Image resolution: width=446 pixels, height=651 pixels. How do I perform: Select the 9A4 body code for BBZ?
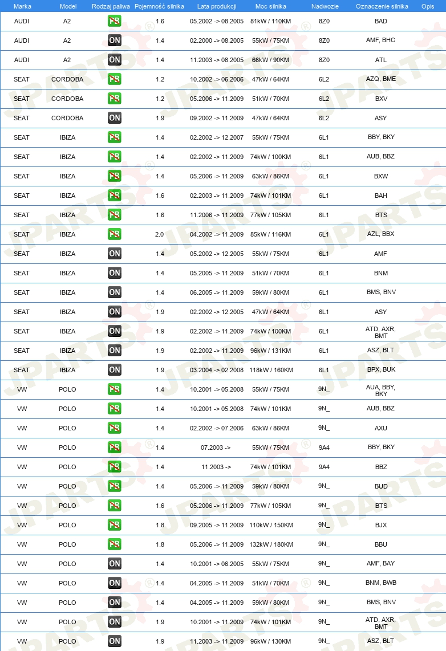(x=324, y=467)
